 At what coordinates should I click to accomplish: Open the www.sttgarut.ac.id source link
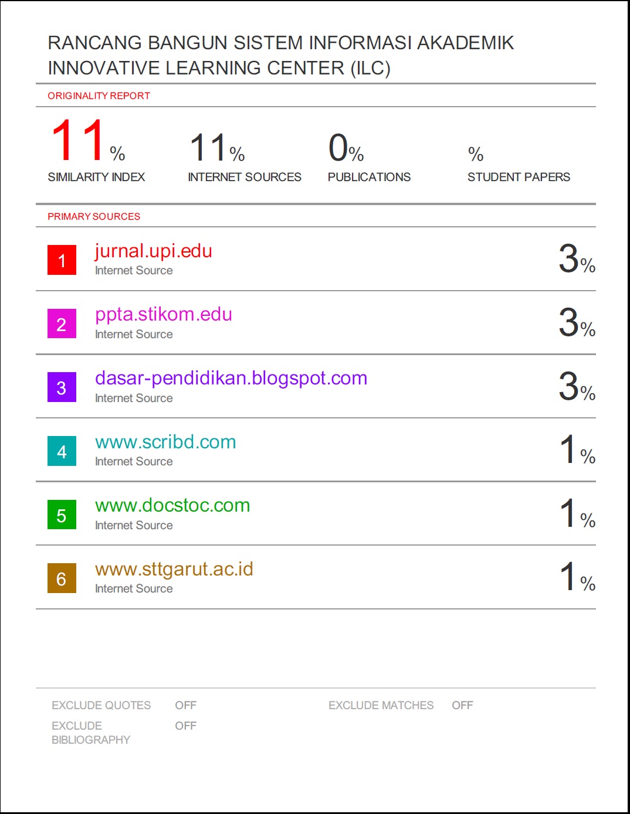(174, 569)
